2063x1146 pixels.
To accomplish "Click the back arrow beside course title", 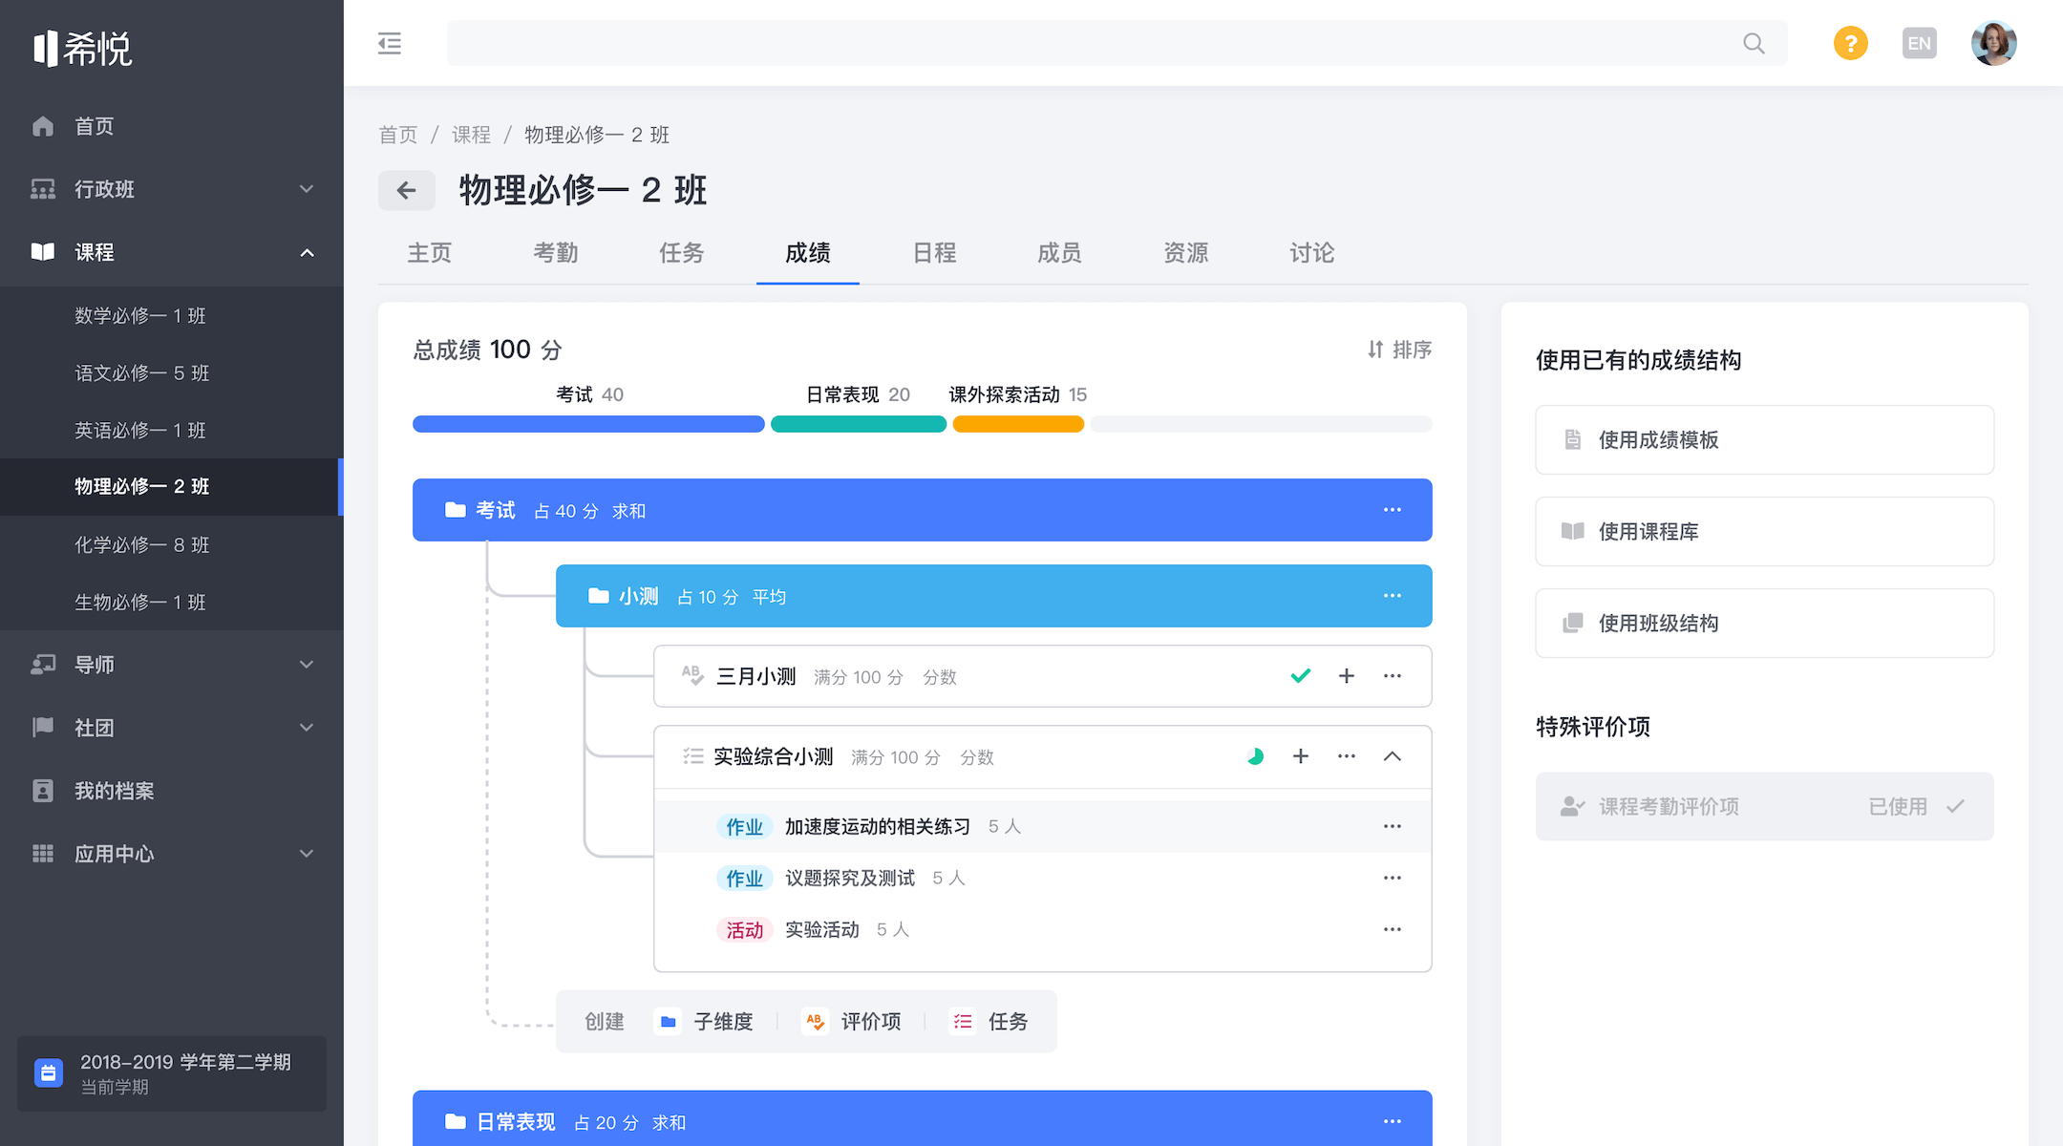I will coord(407,190).
